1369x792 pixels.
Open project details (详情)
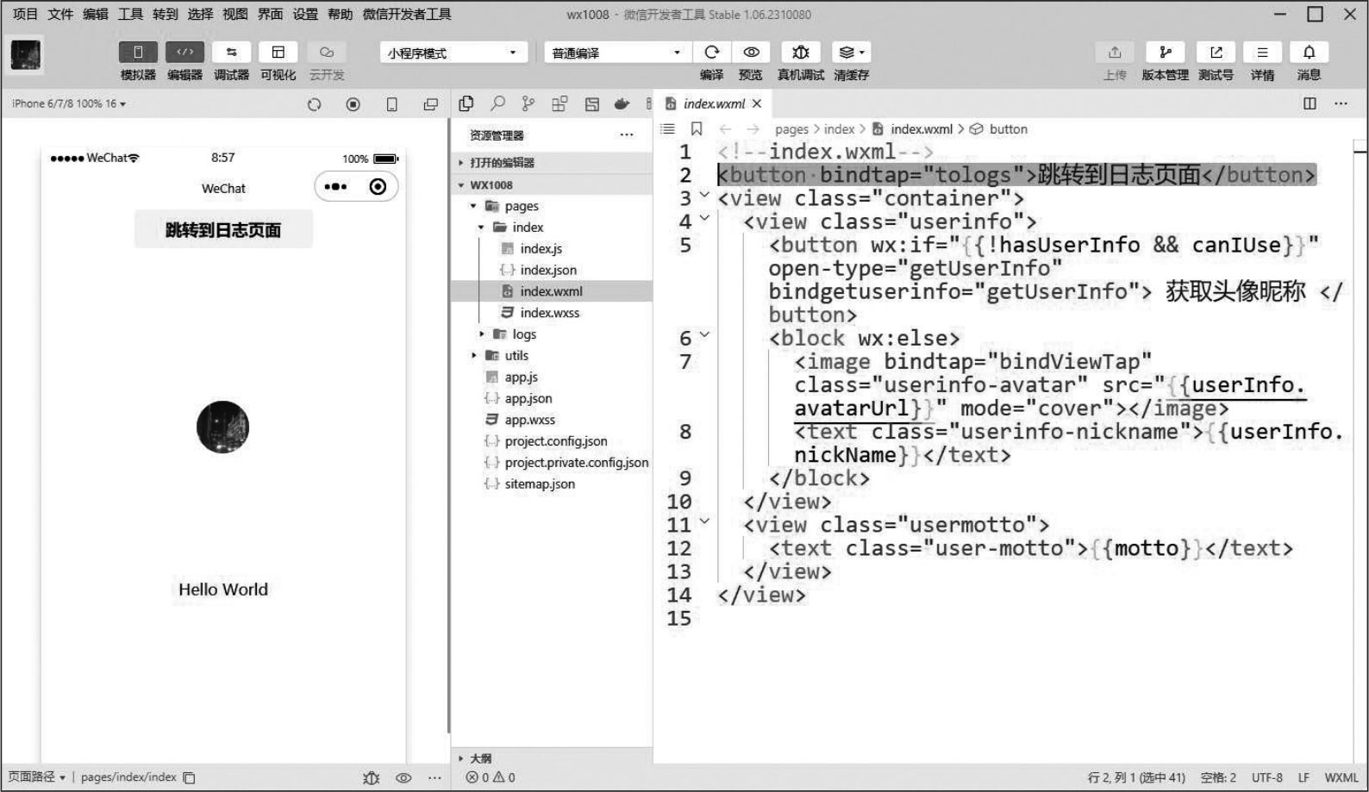tap(1262, 53)
